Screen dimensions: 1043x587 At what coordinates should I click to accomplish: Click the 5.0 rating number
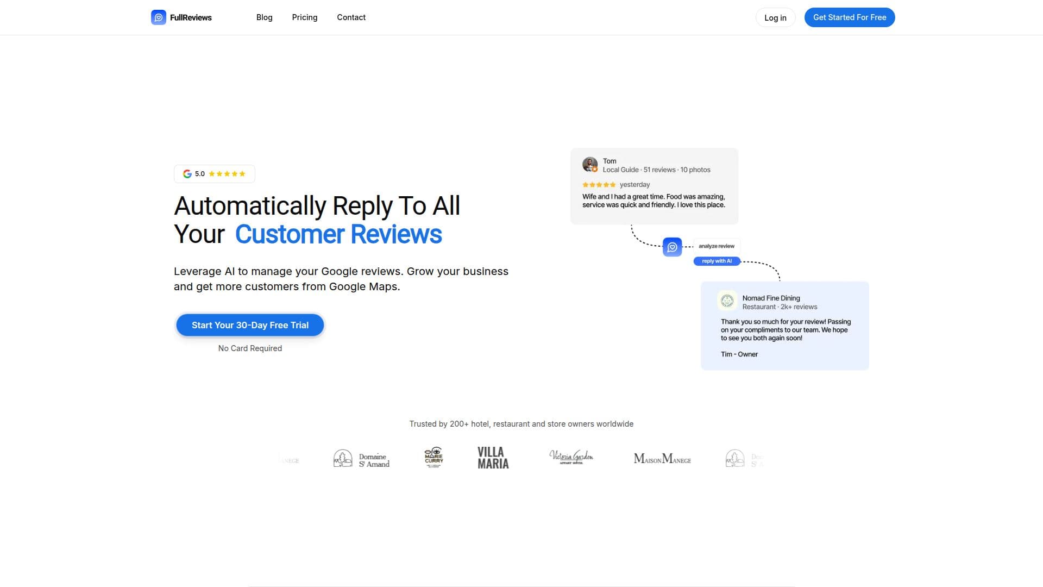point(200,174)
